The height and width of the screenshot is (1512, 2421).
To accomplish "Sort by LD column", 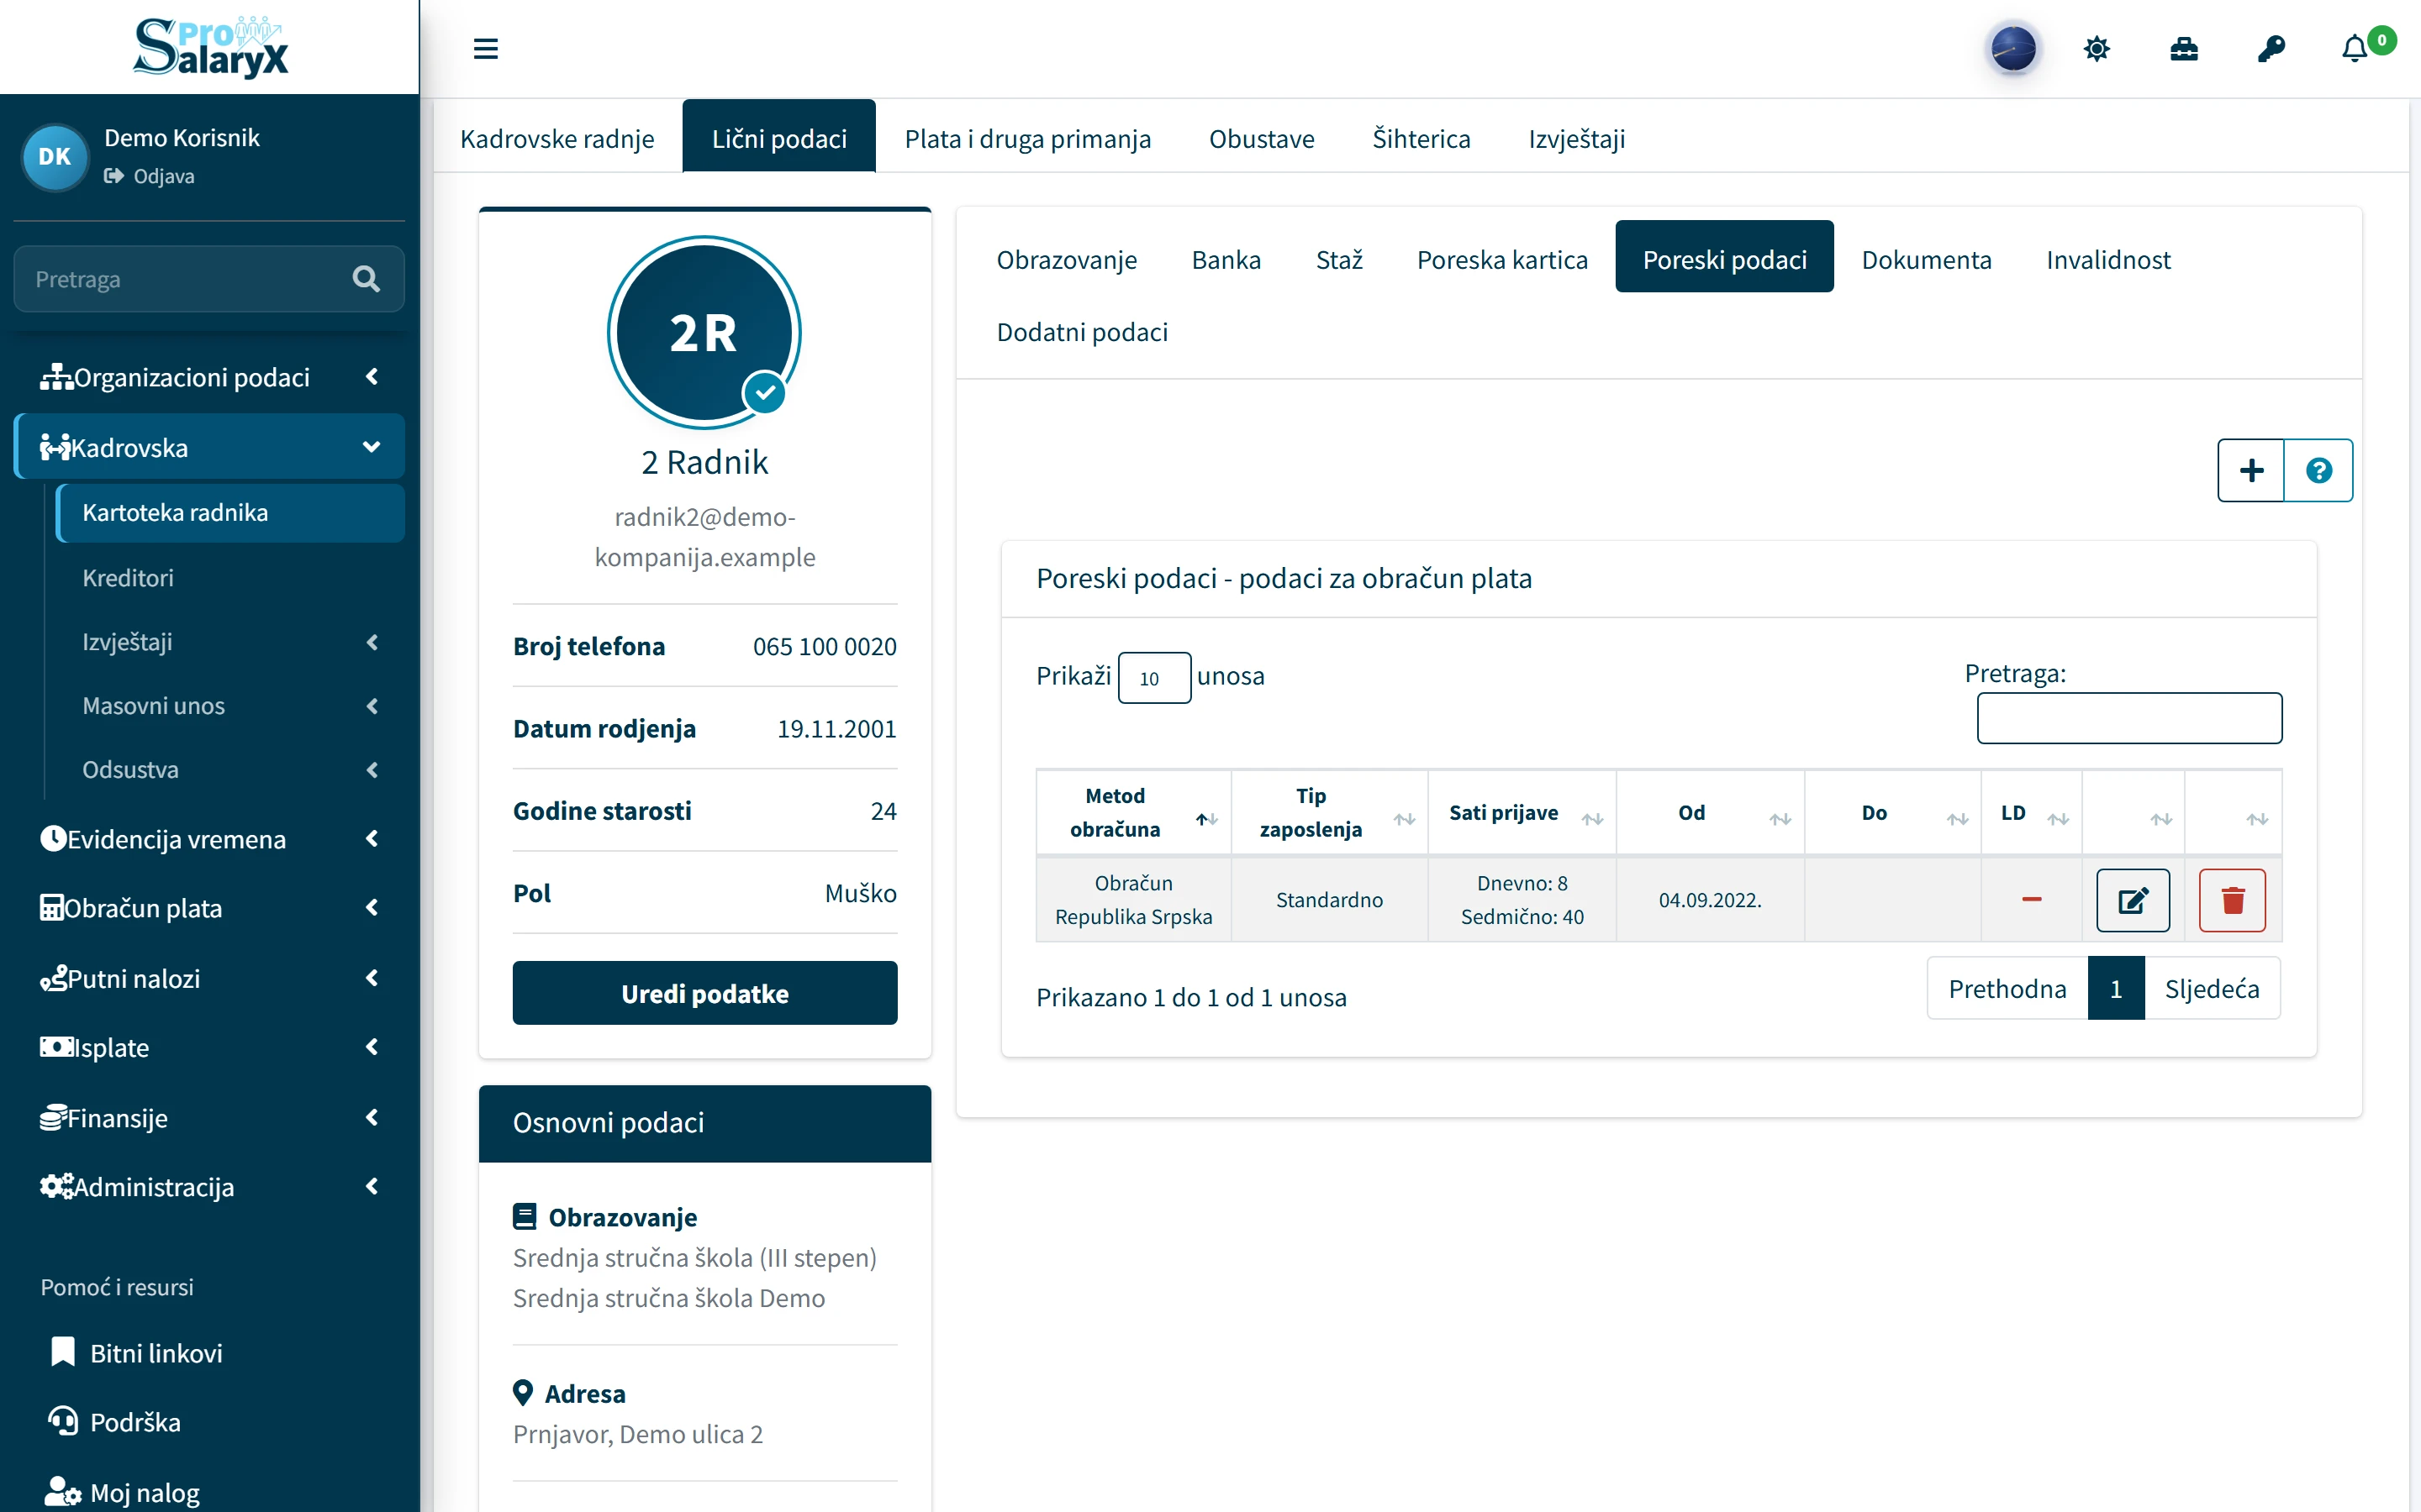I will 2031,812.
